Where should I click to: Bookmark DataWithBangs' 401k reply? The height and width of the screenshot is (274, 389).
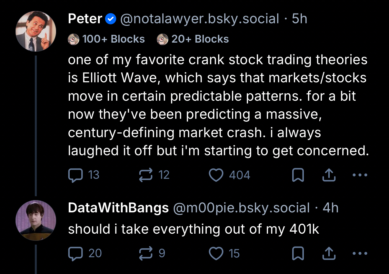298,253
